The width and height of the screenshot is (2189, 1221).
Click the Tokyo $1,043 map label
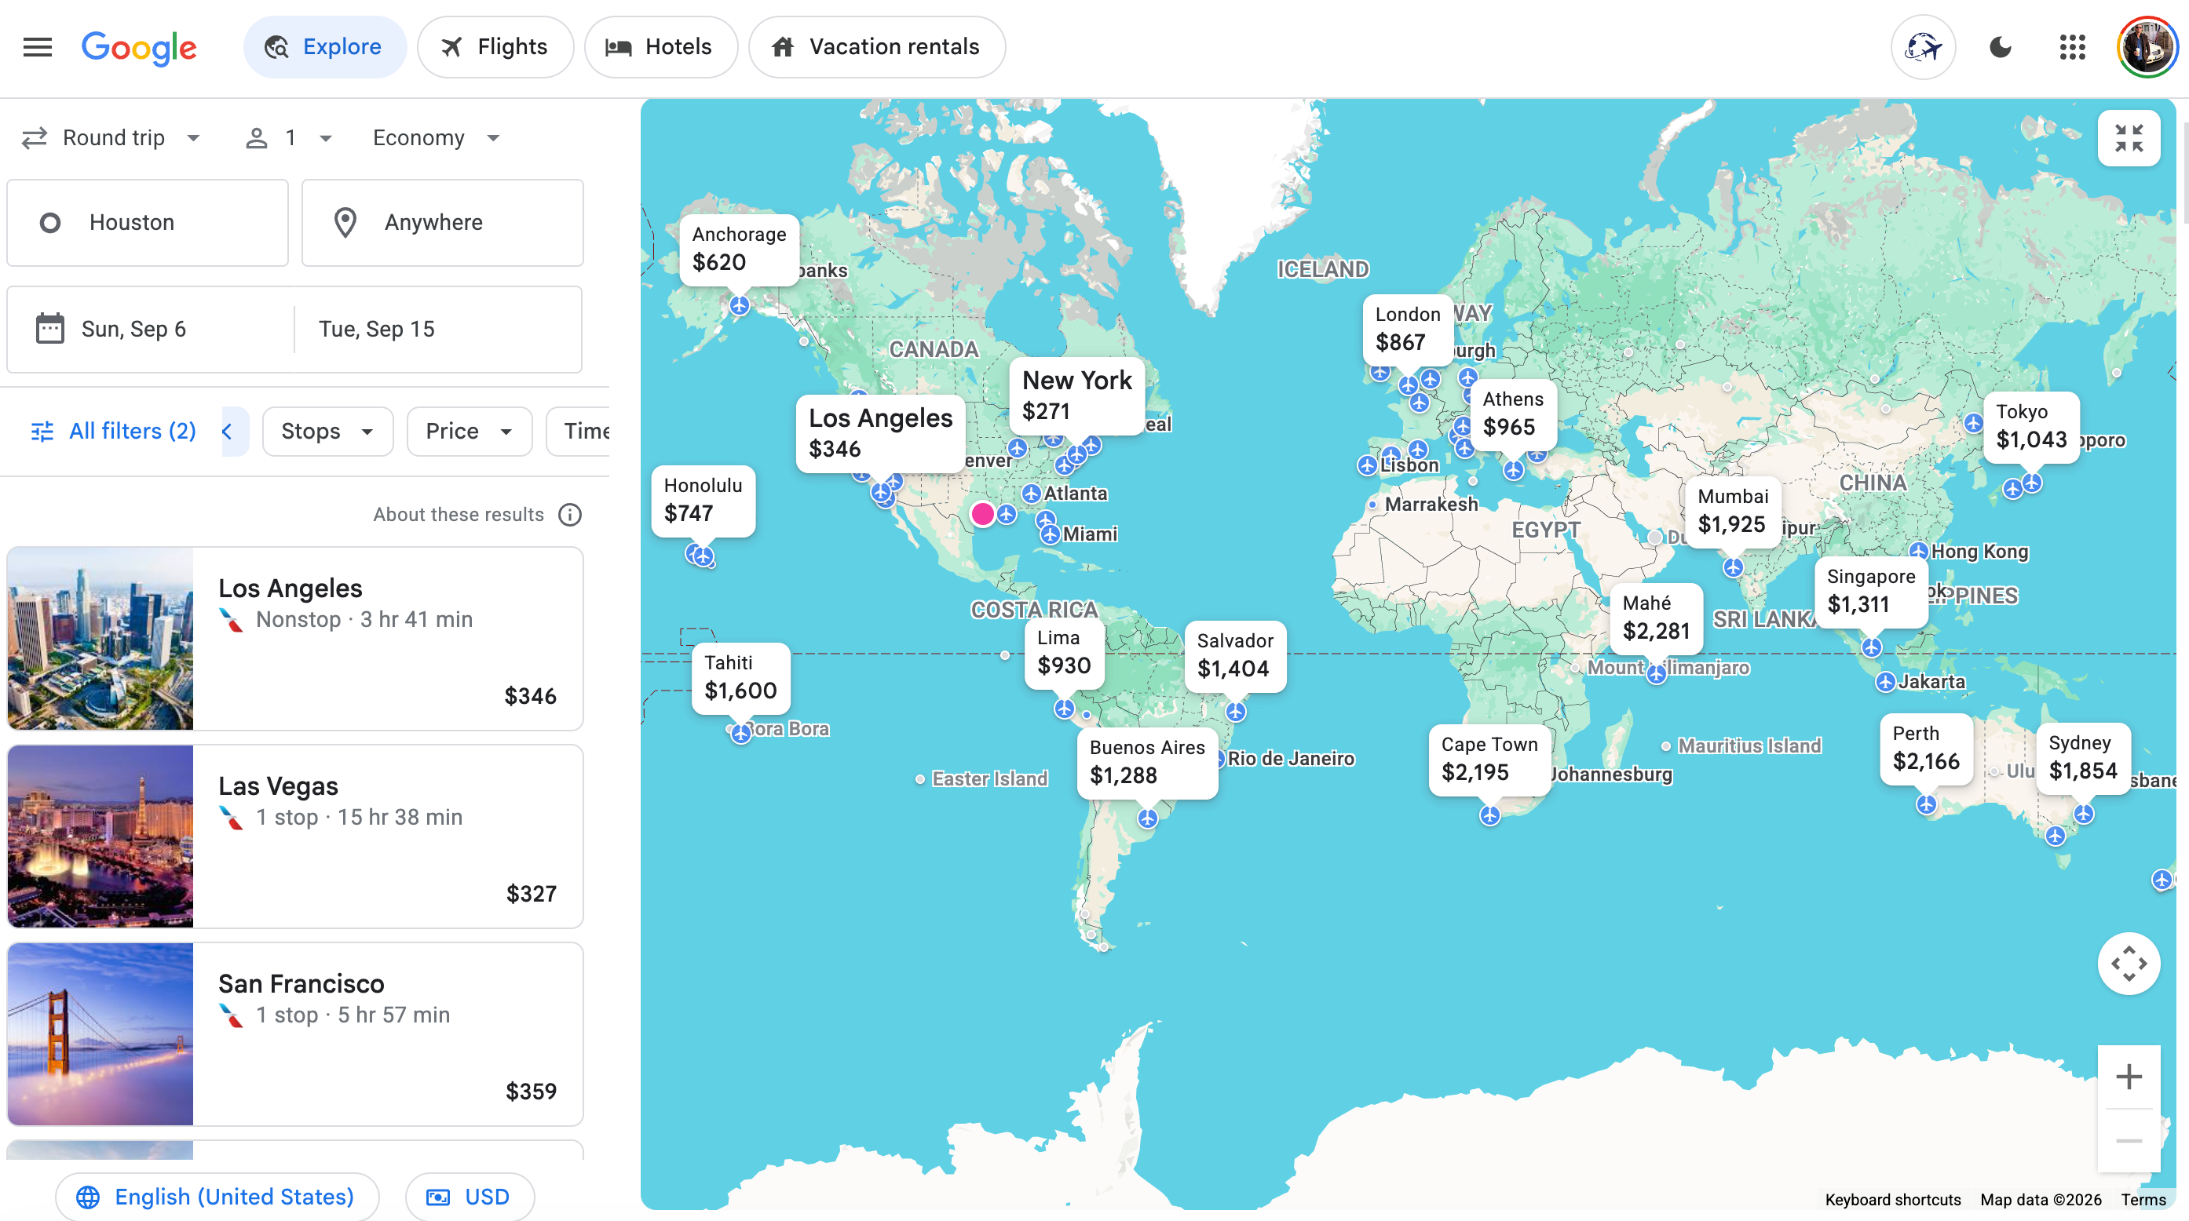pyautogui.click(x=2031, y=426)
